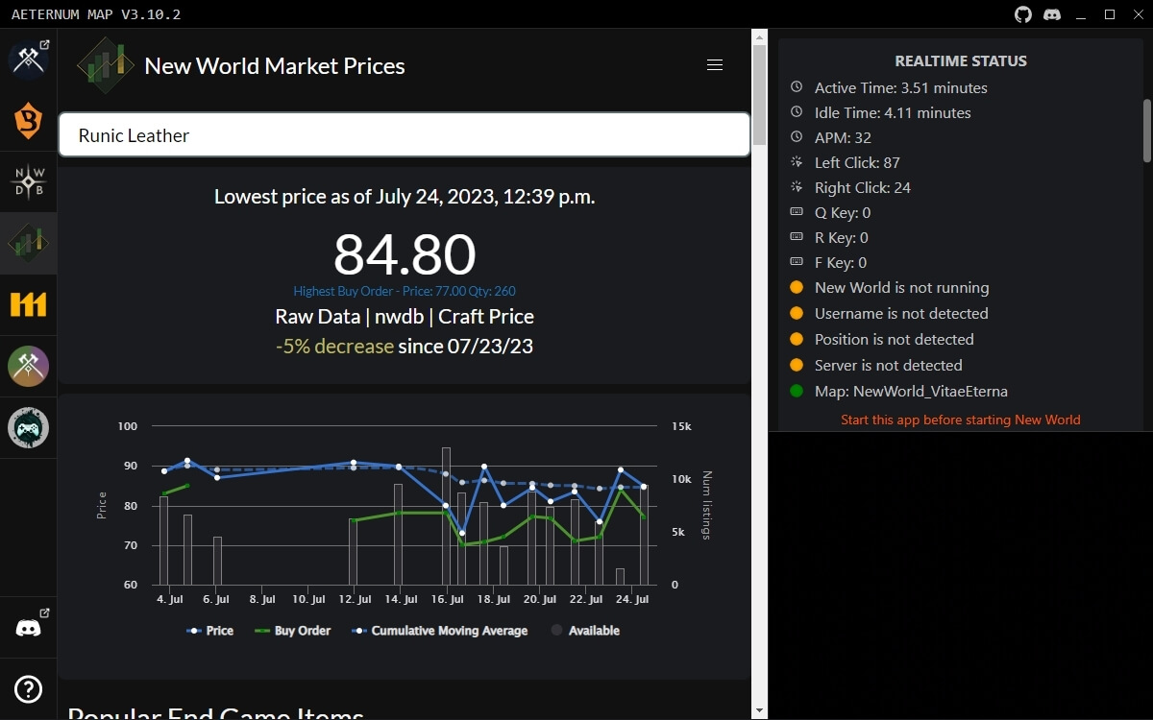Open the GitHub icon in title bar
Image resolution: width=1153 pixels, height=720 pixels.
1023,14
